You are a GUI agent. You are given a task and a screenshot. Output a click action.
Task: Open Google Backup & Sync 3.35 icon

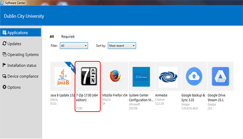194,76
